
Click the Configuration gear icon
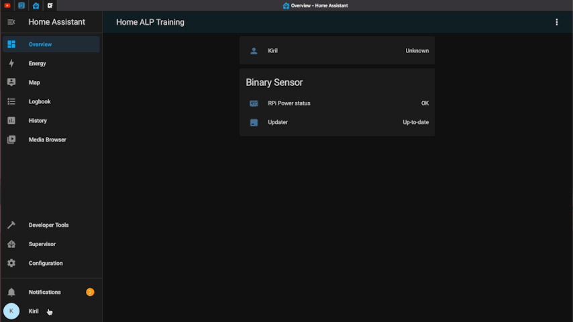pyautogui.click(x=11, y=263)
